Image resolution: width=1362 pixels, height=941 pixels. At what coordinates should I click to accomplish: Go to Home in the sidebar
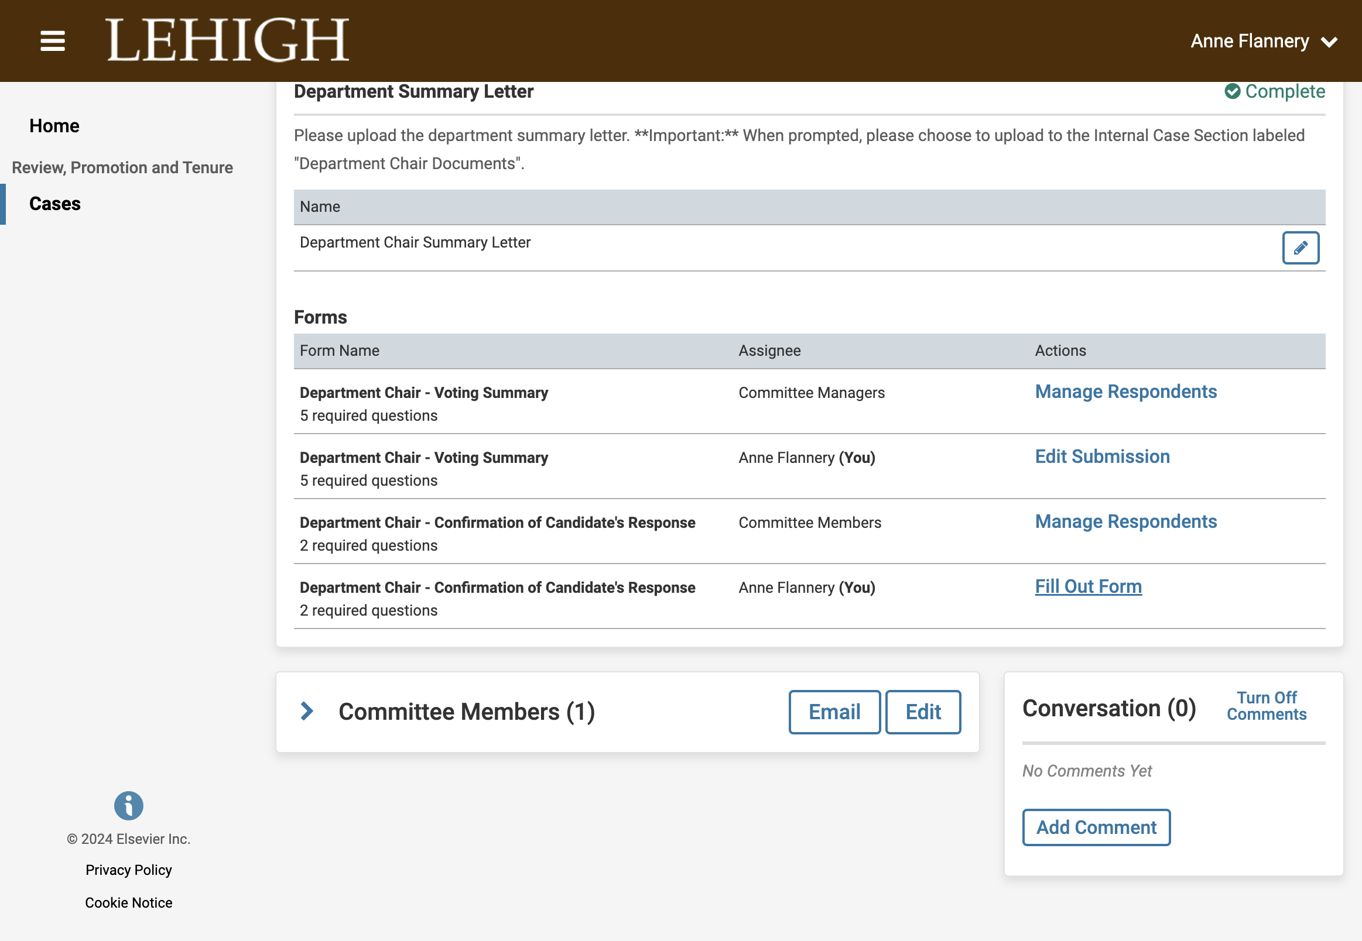(54, 126)
